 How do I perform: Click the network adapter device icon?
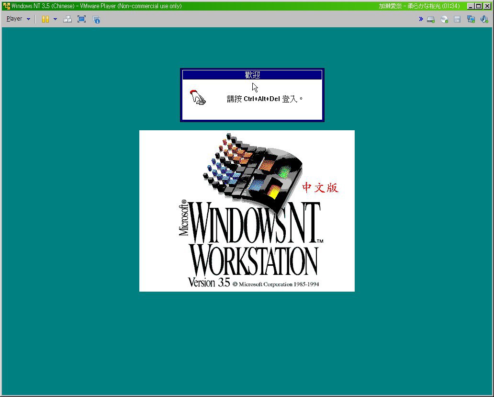click(471, 20)
